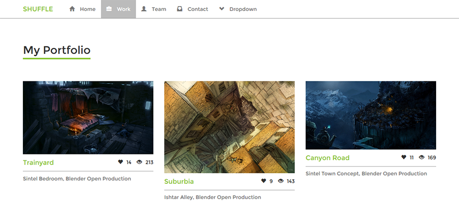Image resolution: width=459 pixels, height=223 pixels.
Task: Select the Canyon Road title link
Action: point(328,158)
